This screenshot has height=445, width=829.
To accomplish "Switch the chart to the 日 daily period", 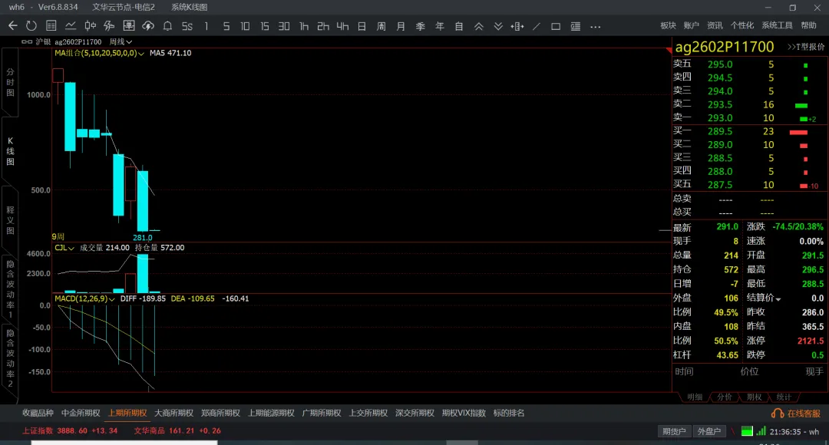I will point(362,26).
